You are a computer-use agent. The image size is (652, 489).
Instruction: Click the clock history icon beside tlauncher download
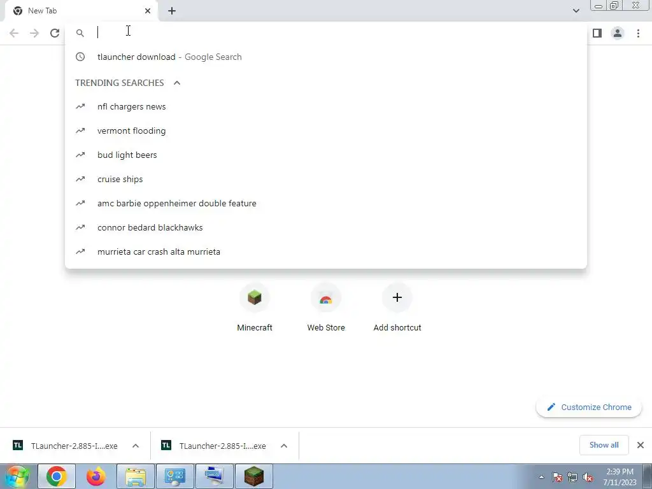coord(80,57)
